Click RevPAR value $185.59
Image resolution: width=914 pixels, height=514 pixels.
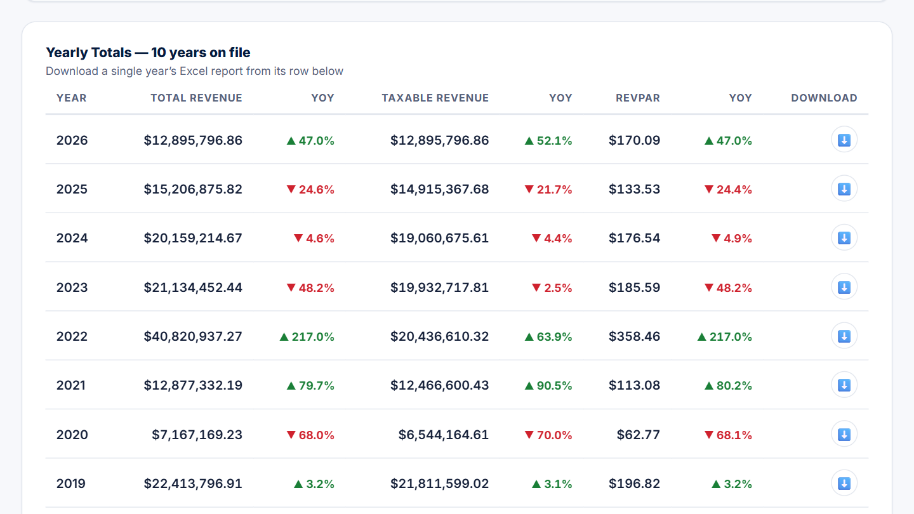(635, 287)
